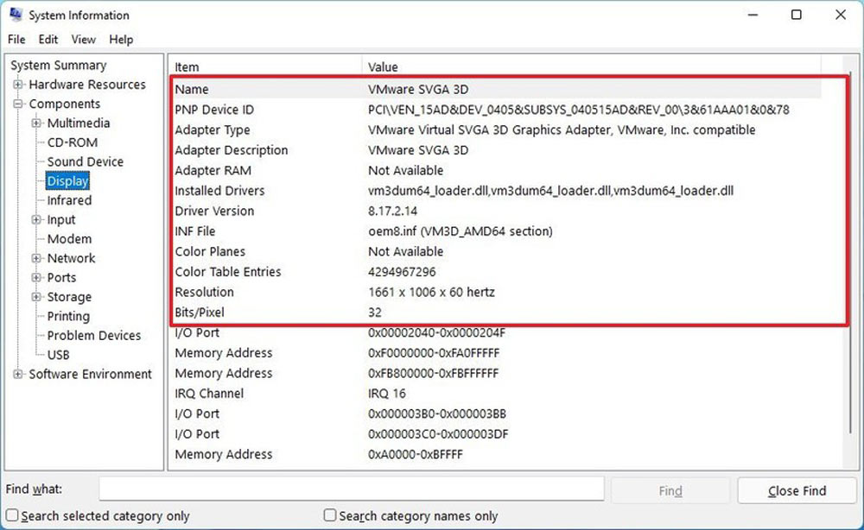Image resolution: width=864 pixels, height=530 pixels.
Task: Select I/O Port 0x00002040-0x0000204F row
Action: (x=495, y=332)
